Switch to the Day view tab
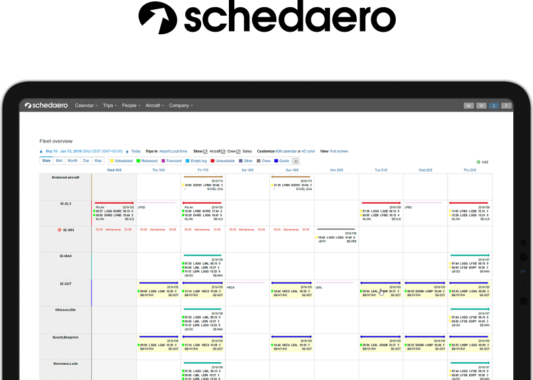The image size is (533, 380). pyautogui.click(x=86, y=161)
